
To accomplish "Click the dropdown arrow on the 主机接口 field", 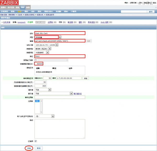I will 57,45.
